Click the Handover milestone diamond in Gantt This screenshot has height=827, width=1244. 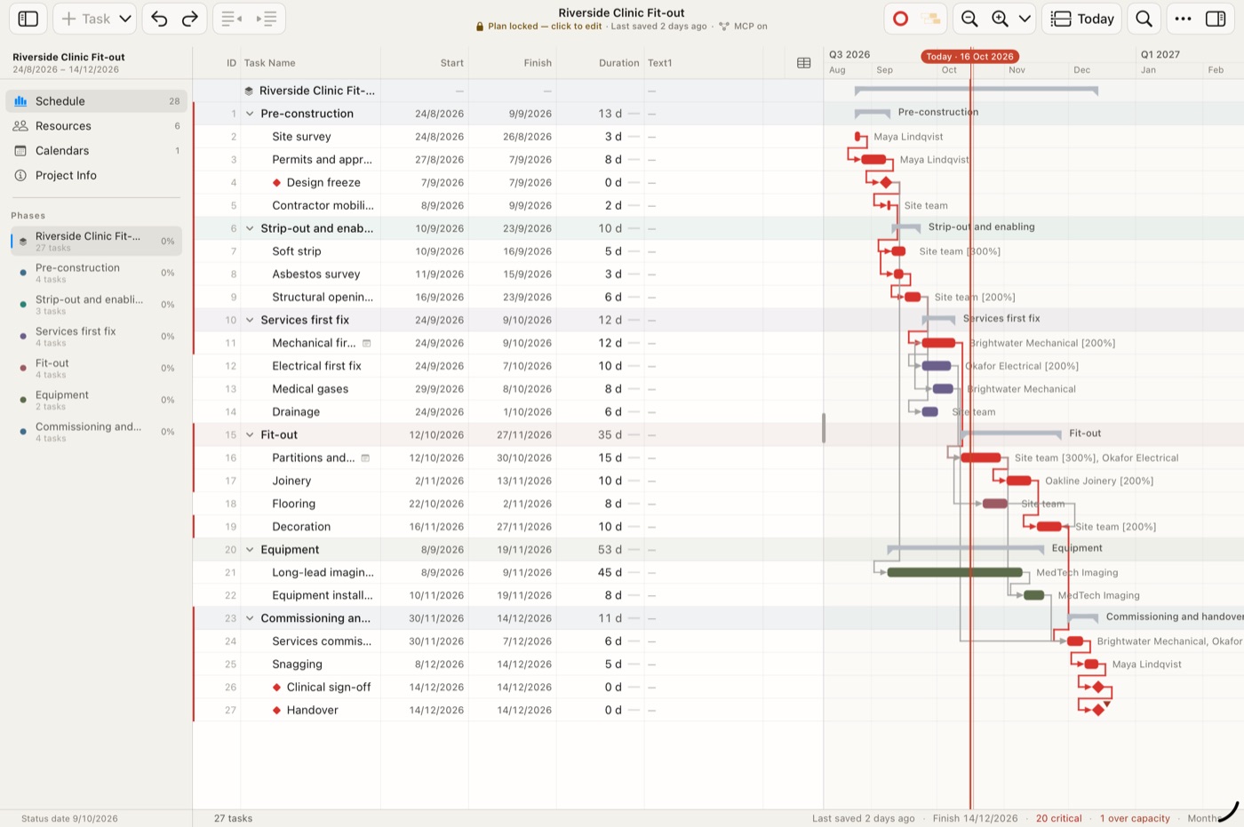click(1098, 710)
